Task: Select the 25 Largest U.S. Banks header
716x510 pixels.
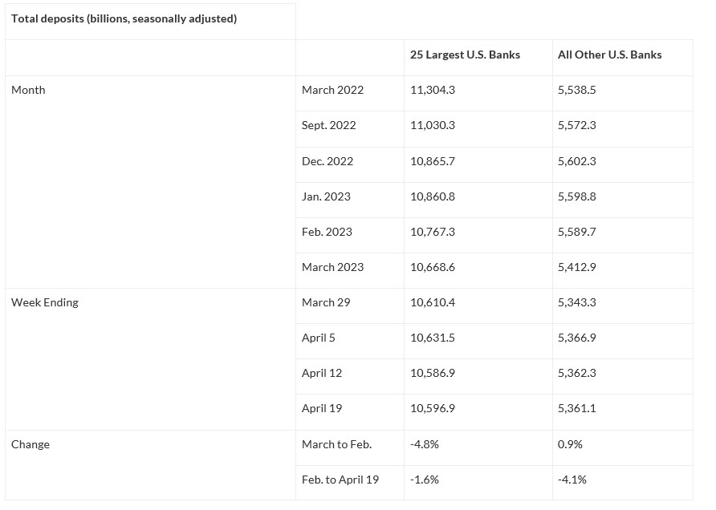Action: point(465,55)
